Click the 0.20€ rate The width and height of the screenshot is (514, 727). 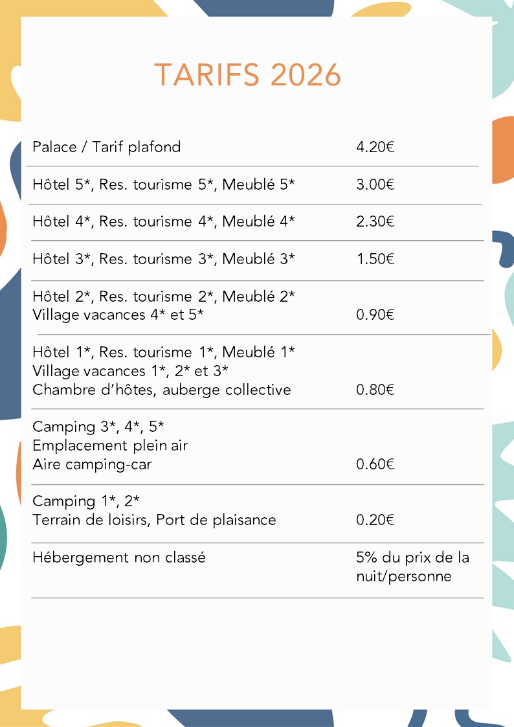coord(375,520)
